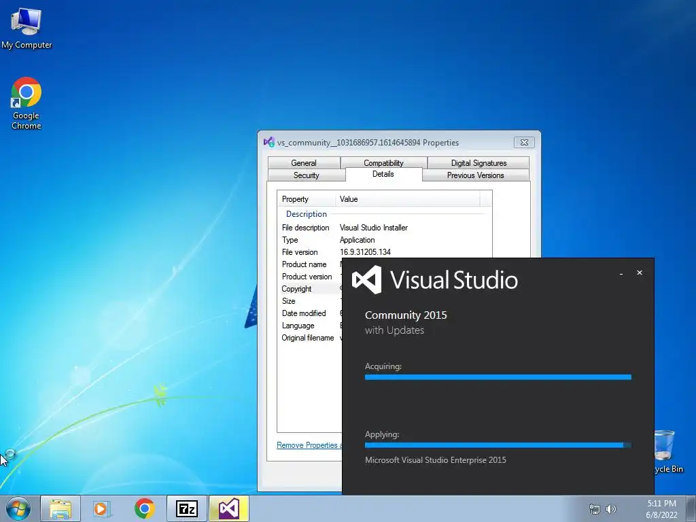
Task: Select the Type property row
Action: (x=385, y=240)
